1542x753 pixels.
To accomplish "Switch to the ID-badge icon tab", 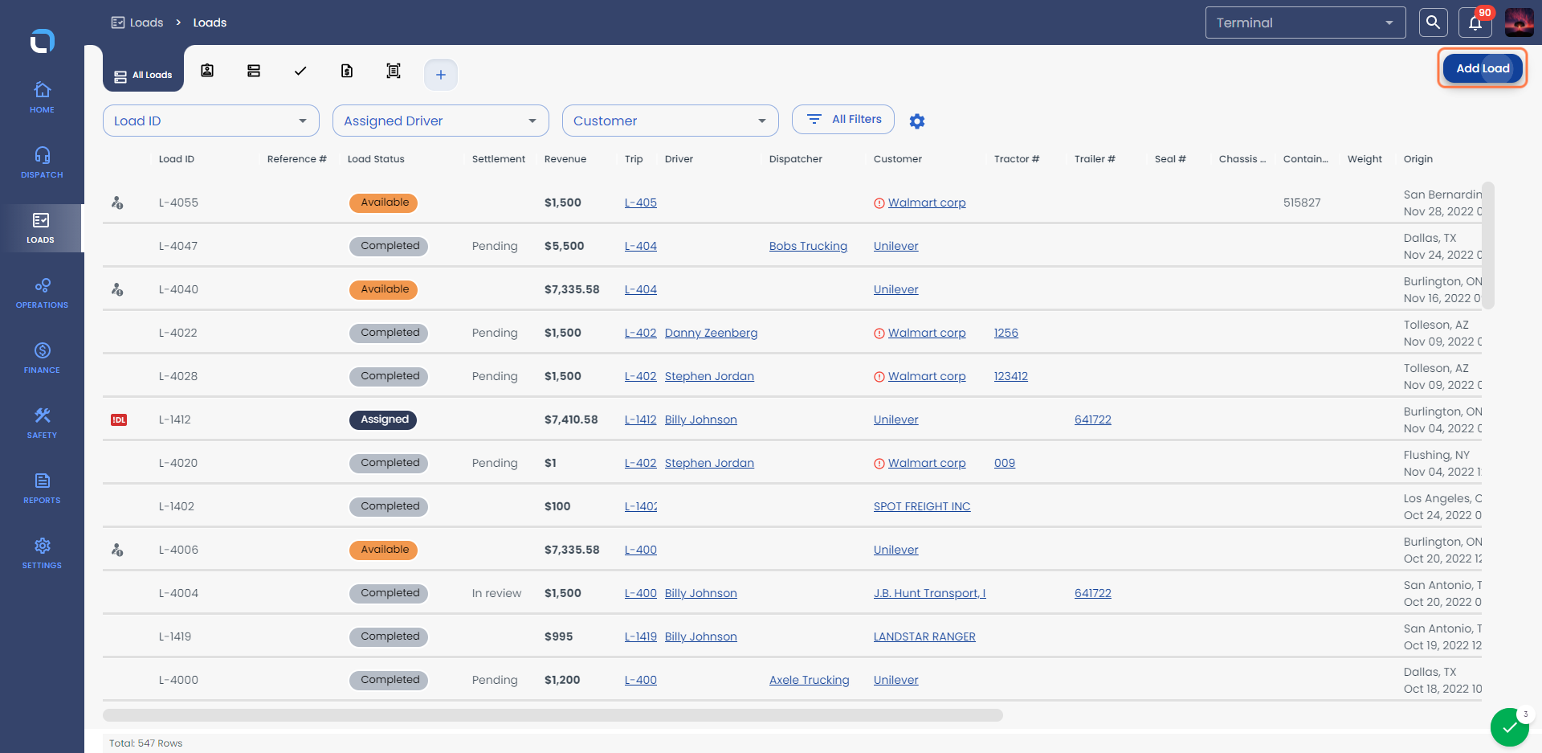I will [x=207, y=71].
